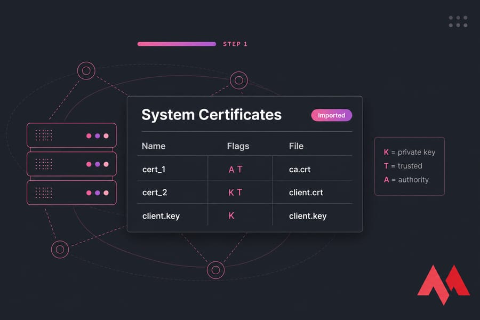Screen dimensions: 480x320
Task: Click the Name column header
Action: coord(154,146)
